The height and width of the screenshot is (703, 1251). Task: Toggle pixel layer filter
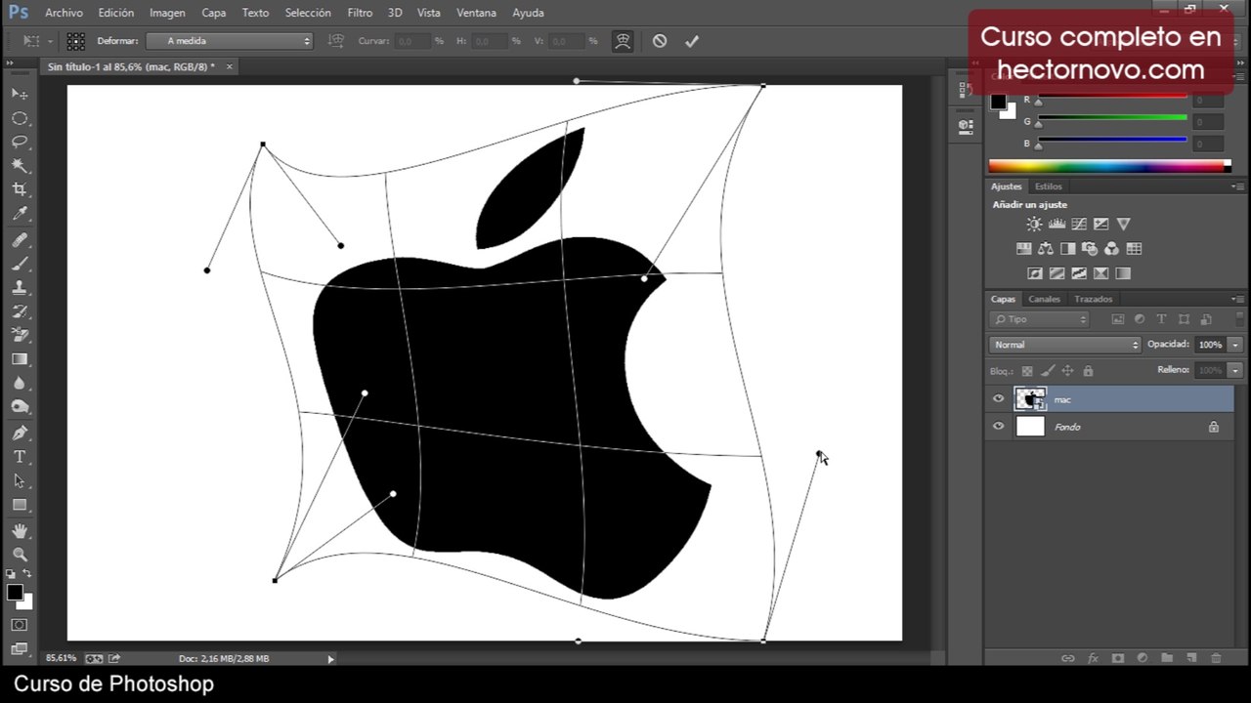pos(1118,319)
